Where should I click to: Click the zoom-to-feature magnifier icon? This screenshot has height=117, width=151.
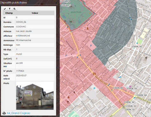[14, 9]
